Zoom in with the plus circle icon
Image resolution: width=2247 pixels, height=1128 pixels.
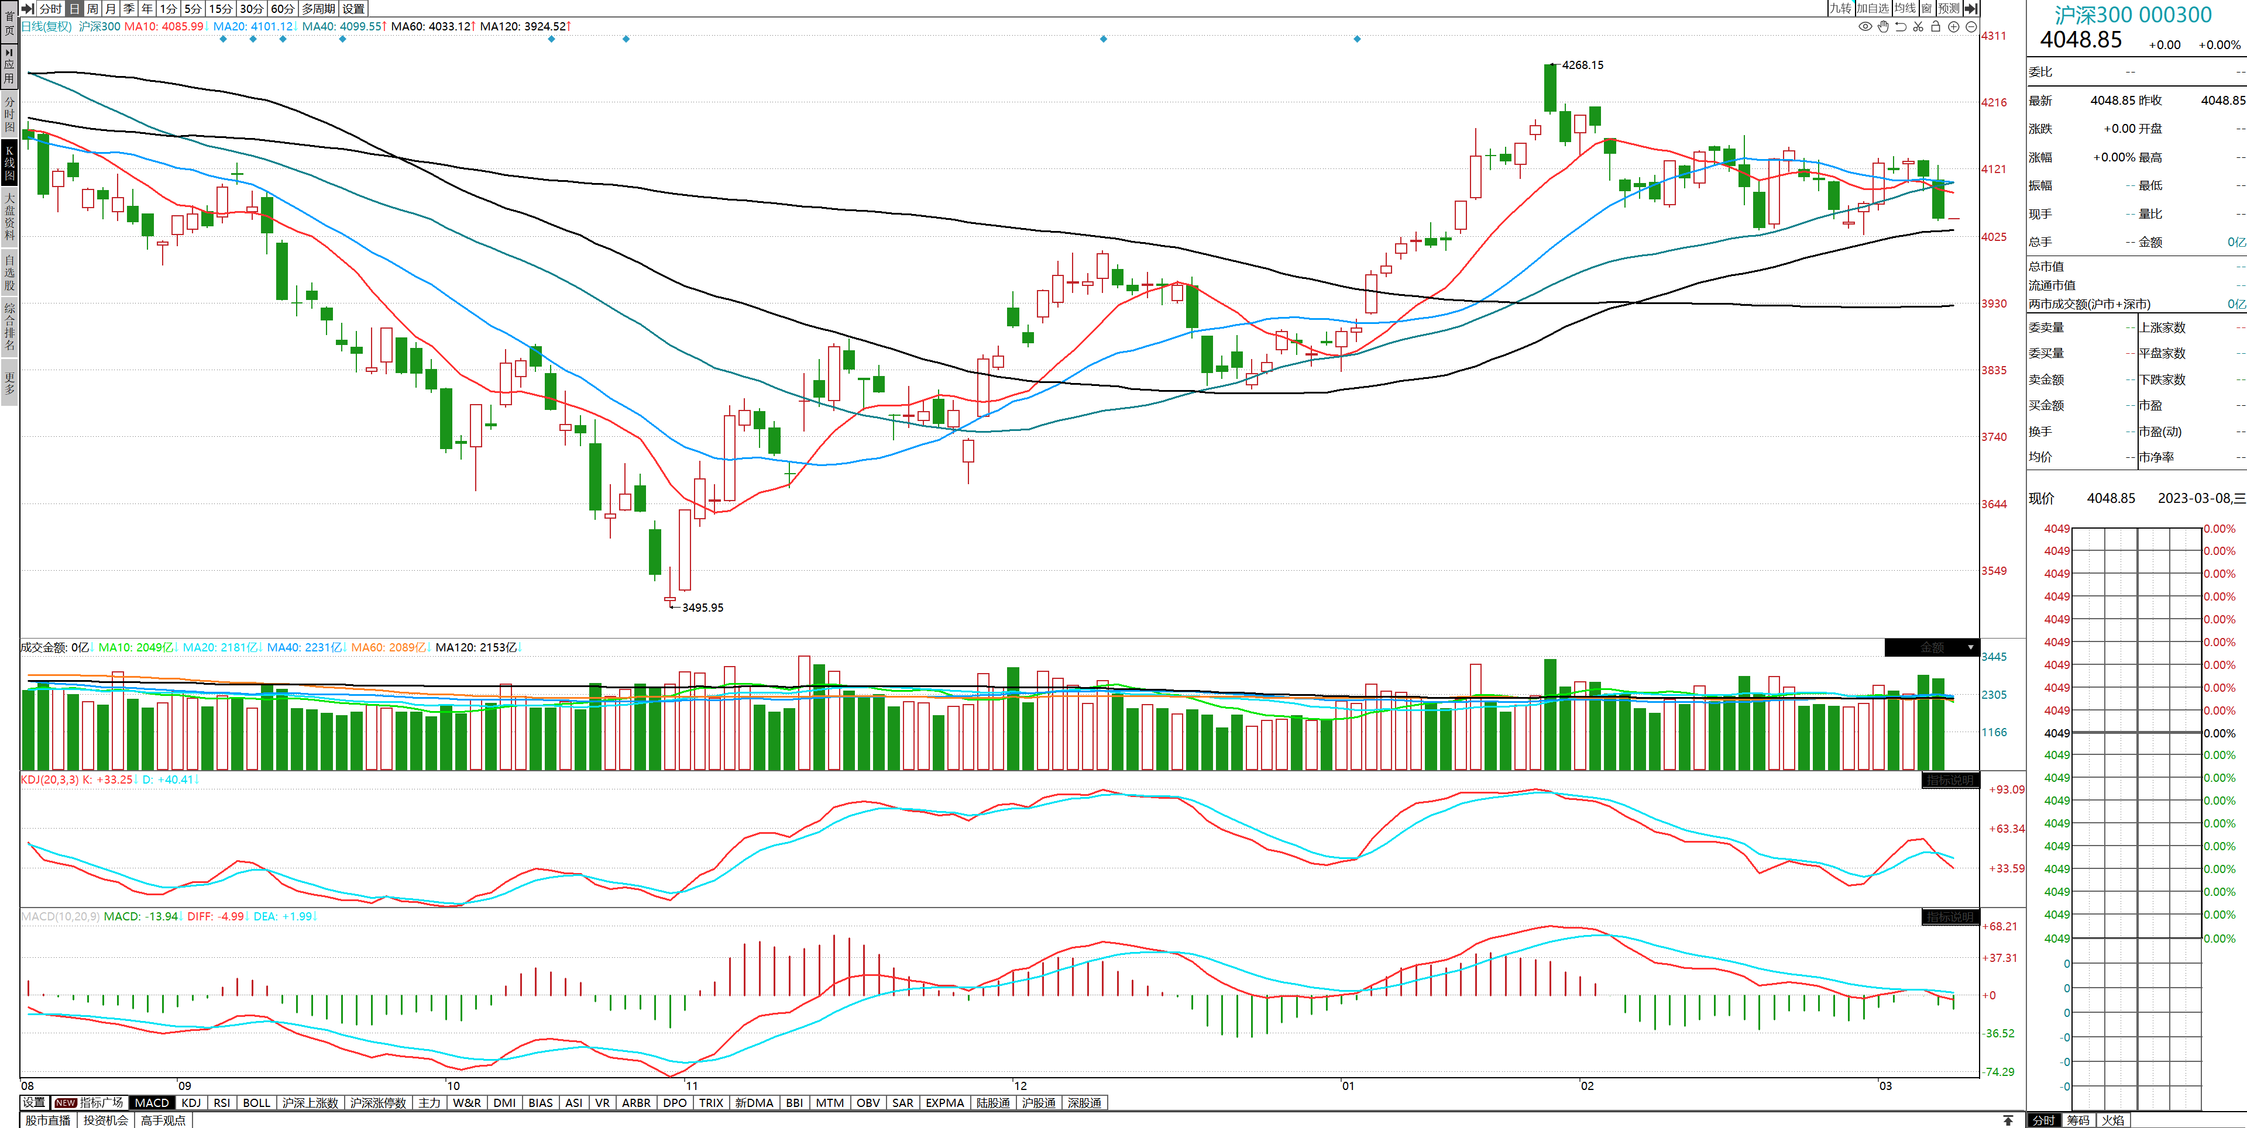pyautogui.click(x=1954, y=26)
